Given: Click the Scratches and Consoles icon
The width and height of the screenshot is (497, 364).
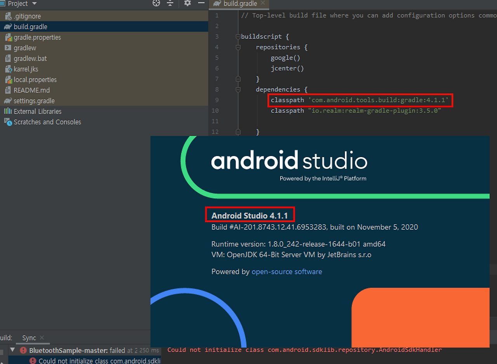Looking at the screenshot, I should pos(8,122).
